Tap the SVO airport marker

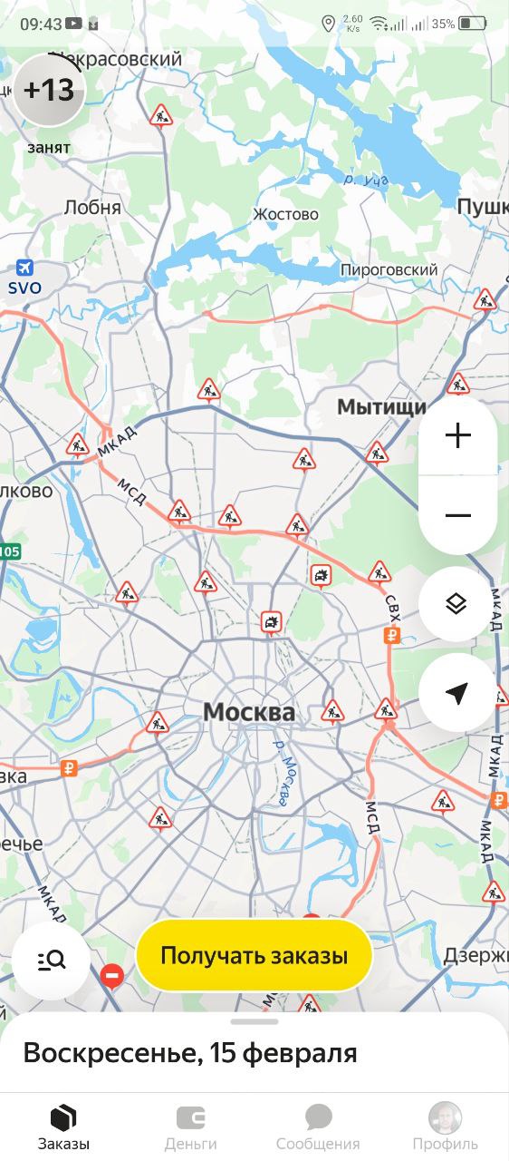24,269
